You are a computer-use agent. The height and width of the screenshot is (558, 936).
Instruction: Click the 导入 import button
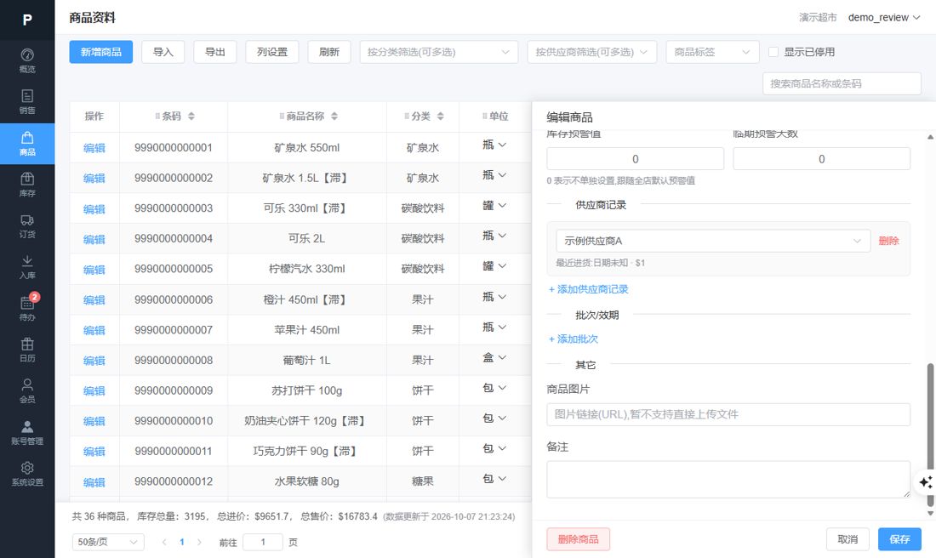coord(163,52)
